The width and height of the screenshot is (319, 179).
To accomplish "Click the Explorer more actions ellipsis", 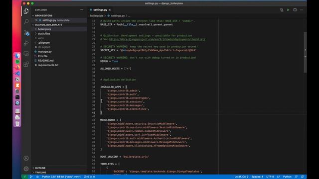I will coord(81,10).
